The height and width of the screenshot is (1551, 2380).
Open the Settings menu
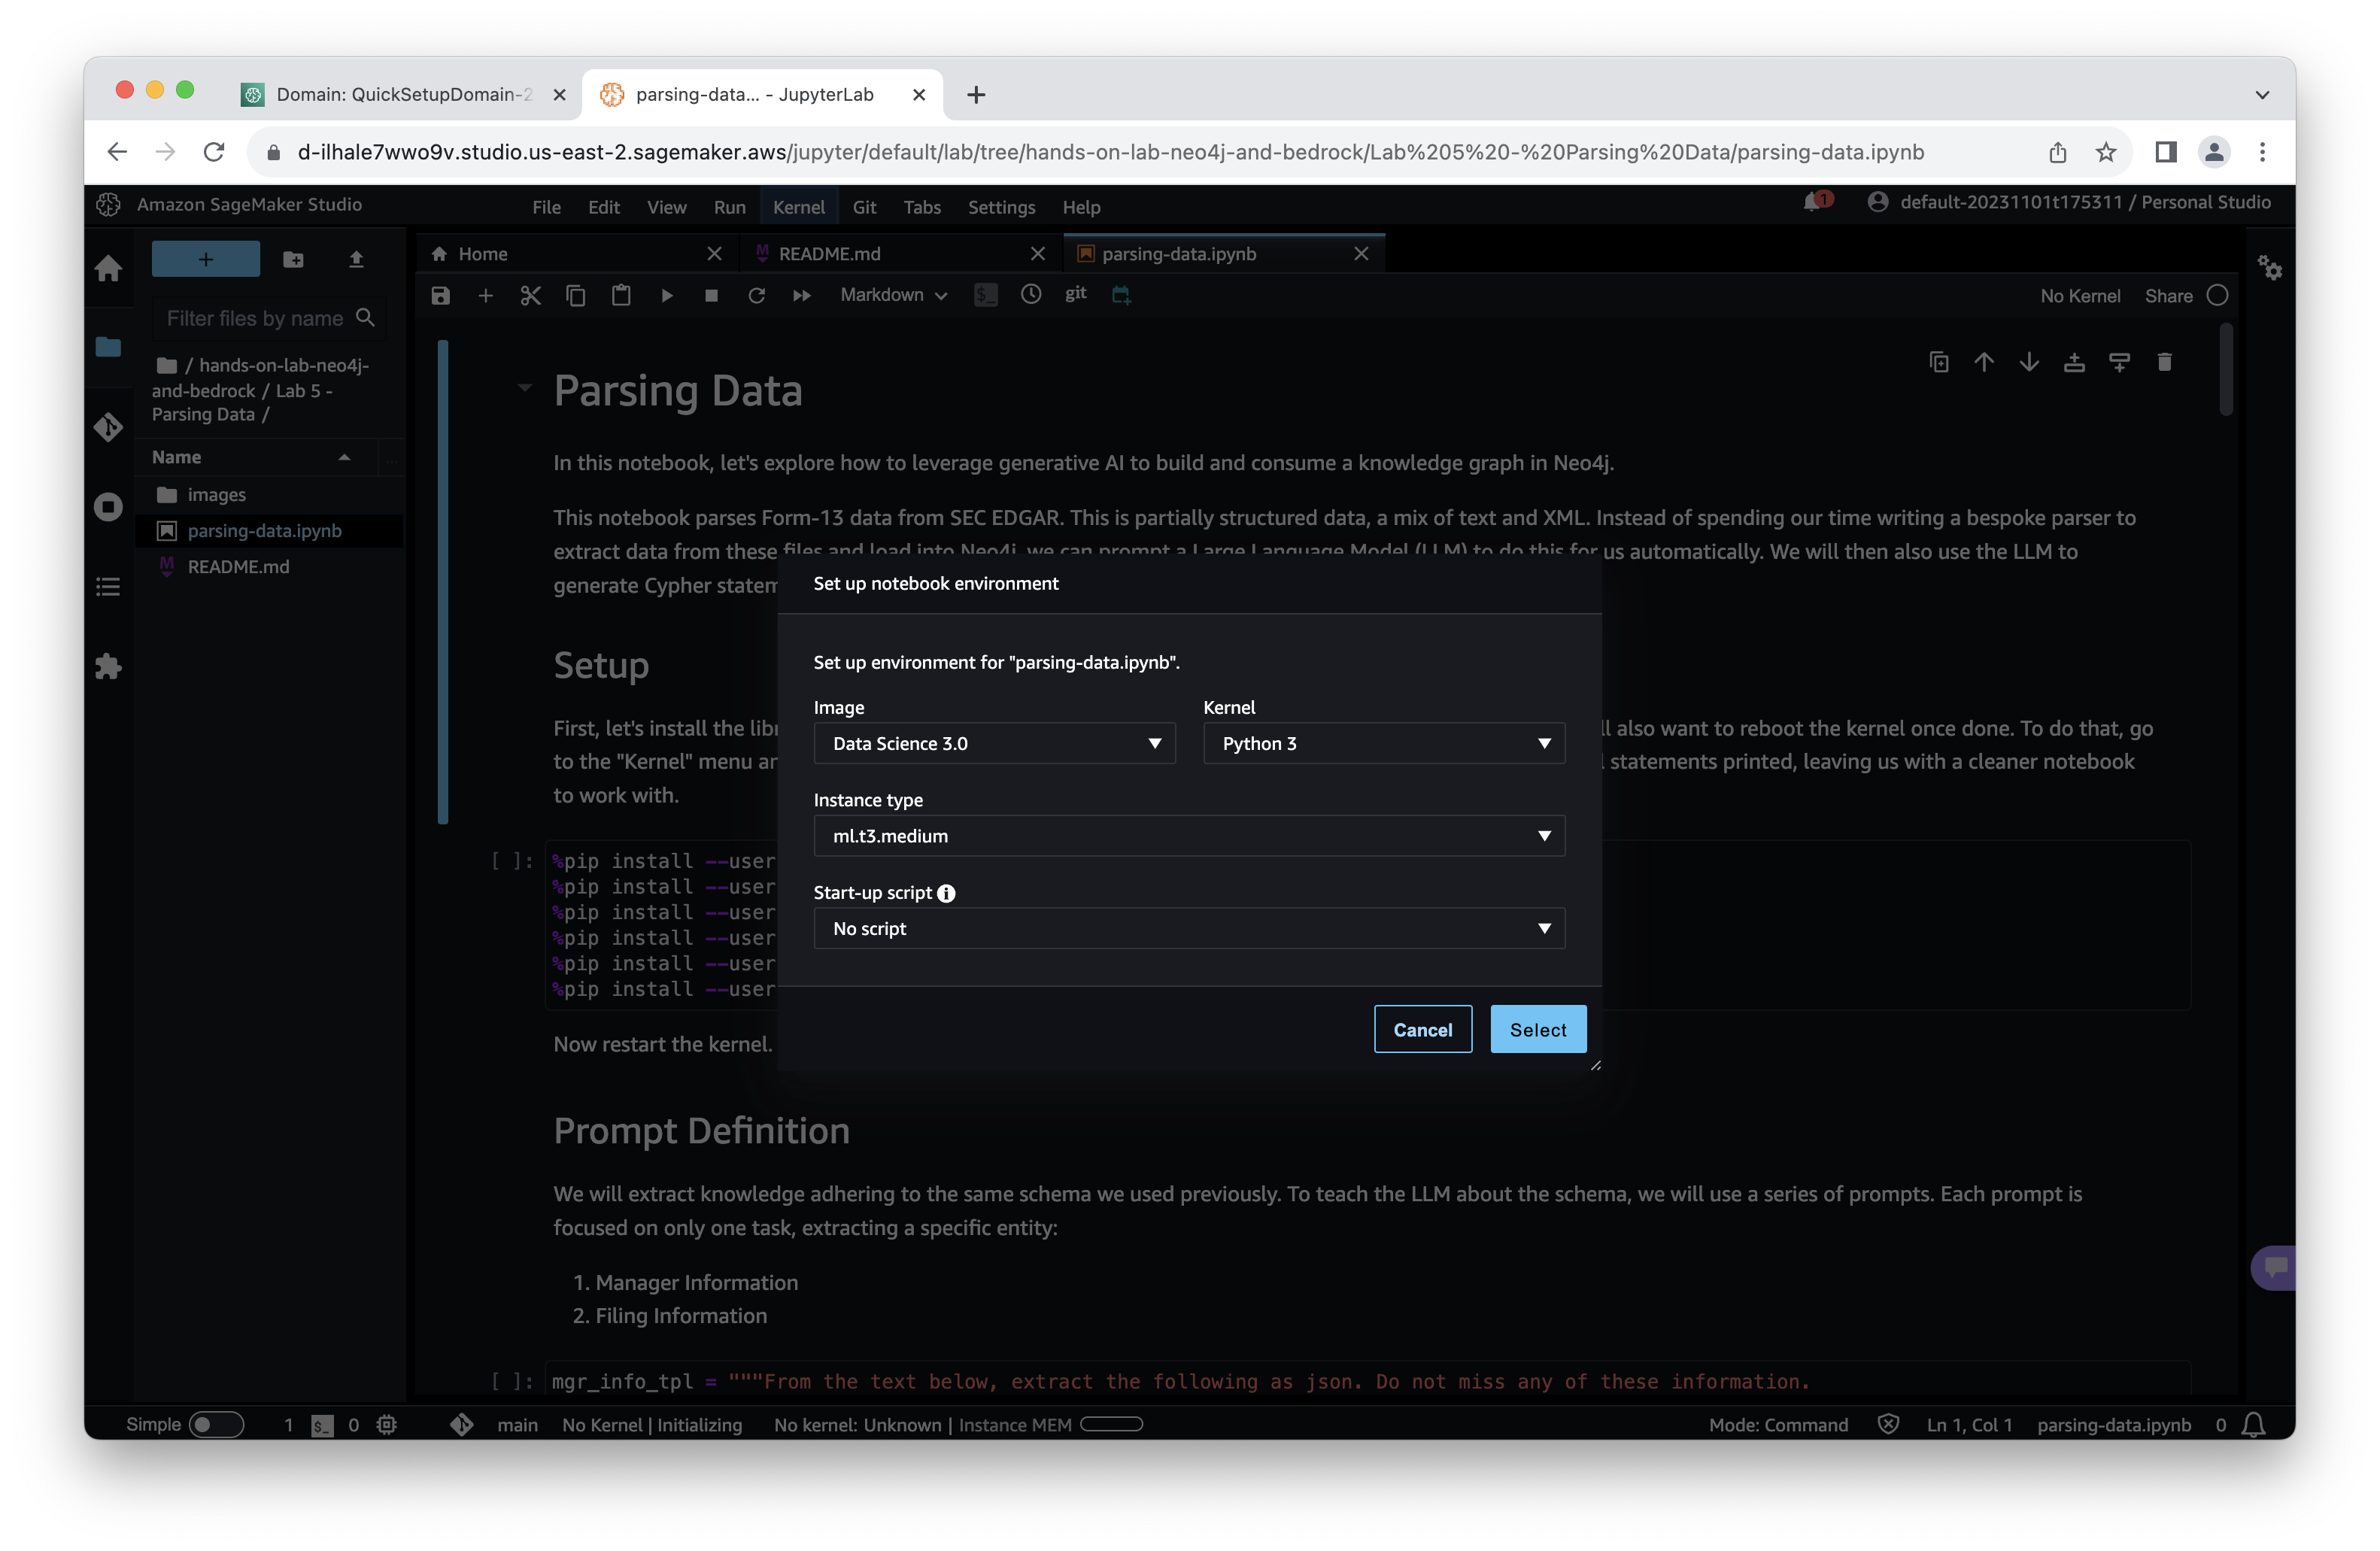[x=1001, y=207]
